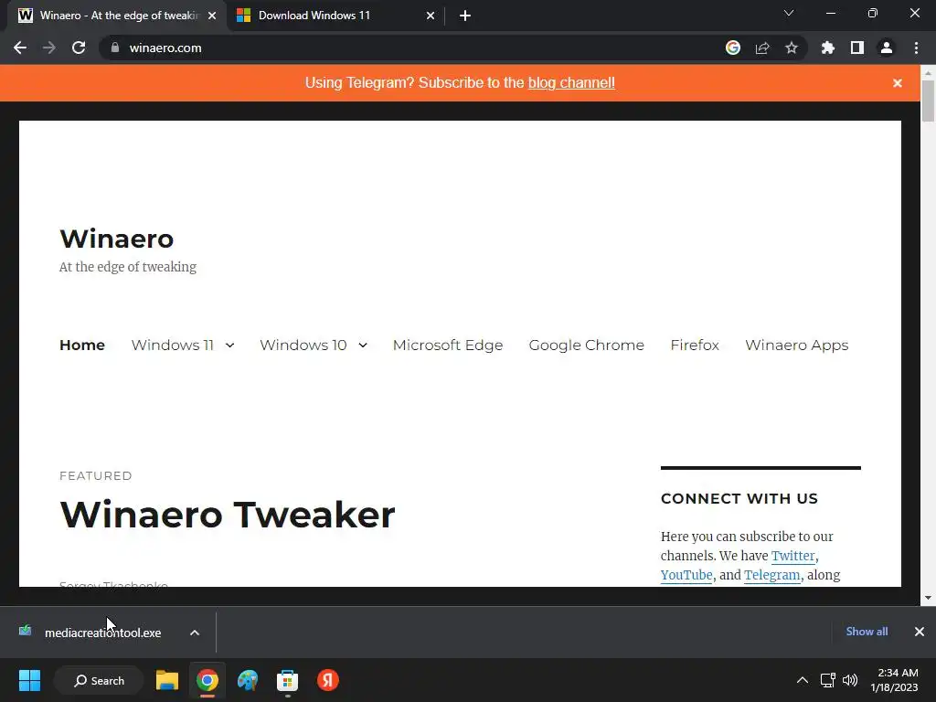Dismiss the orange Telegram banner
The image size is (936, 702).
[898, 83]
